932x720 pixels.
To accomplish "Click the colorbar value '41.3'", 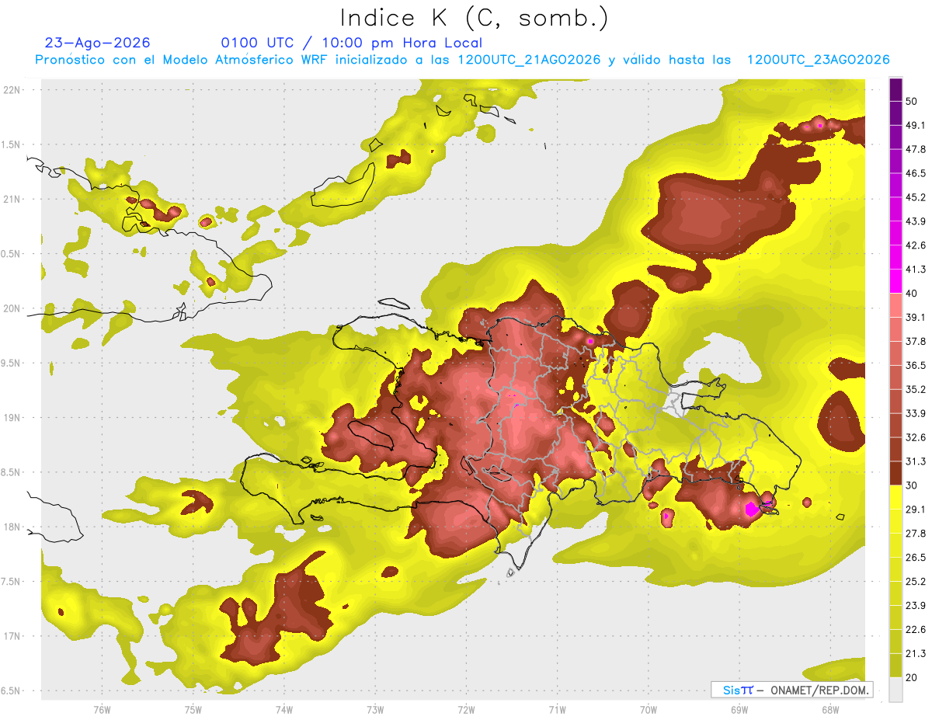I will pos(916,270).
